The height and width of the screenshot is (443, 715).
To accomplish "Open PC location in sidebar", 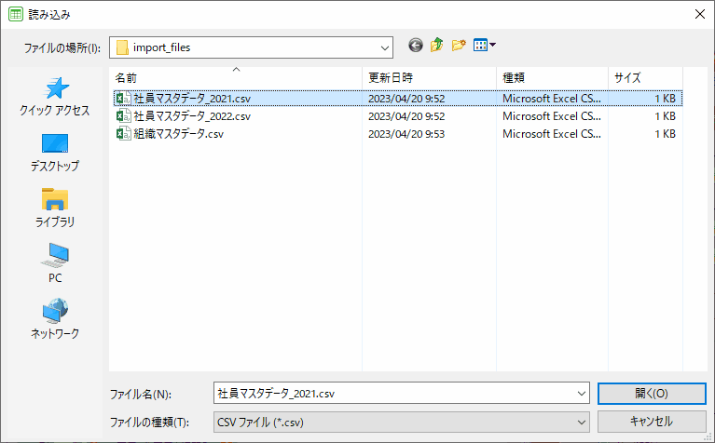I will coord(55,263).
